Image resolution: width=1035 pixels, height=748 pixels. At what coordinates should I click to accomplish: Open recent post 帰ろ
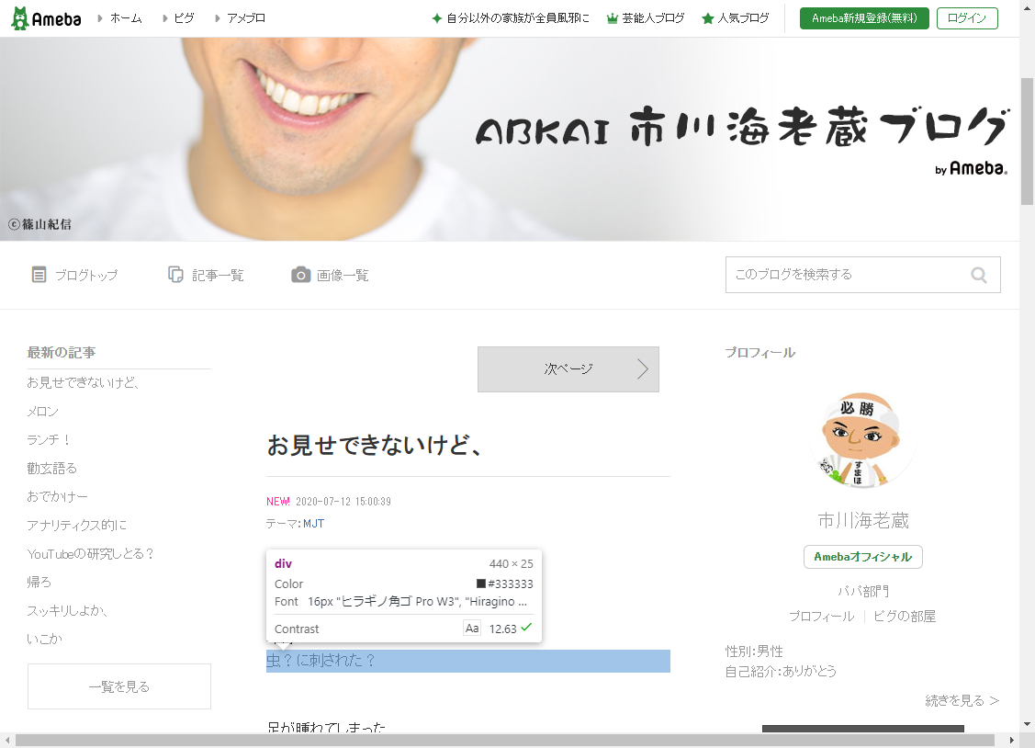click(x=39, y=583)
